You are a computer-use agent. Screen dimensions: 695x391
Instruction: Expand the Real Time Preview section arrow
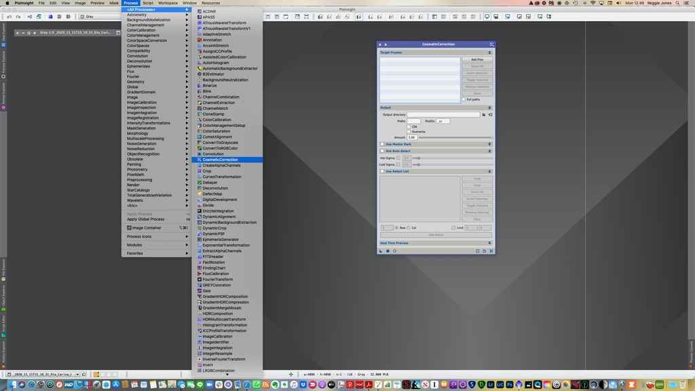pos(490,243)
